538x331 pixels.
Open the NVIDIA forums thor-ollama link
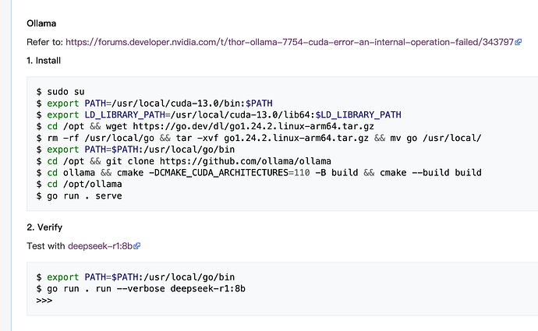[289, 42]
